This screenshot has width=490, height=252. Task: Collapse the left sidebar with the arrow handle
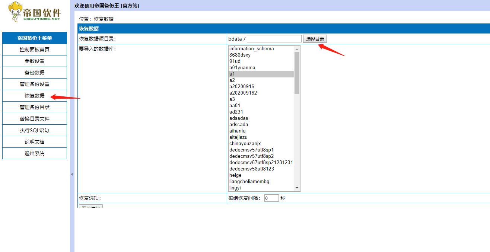pyautogui.click(x=72, y=174)
